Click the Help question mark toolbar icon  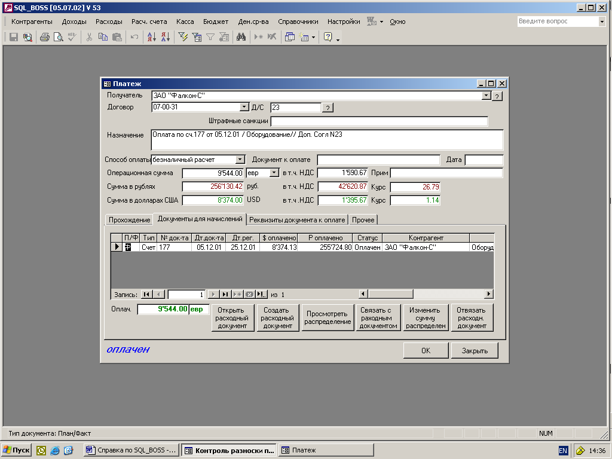tap(328, 37)
